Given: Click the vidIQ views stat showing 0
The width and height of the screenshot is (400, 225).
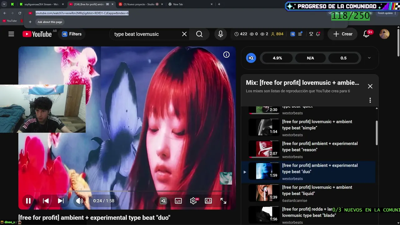Looking at the screenshot, I should (x=254, y=34).
